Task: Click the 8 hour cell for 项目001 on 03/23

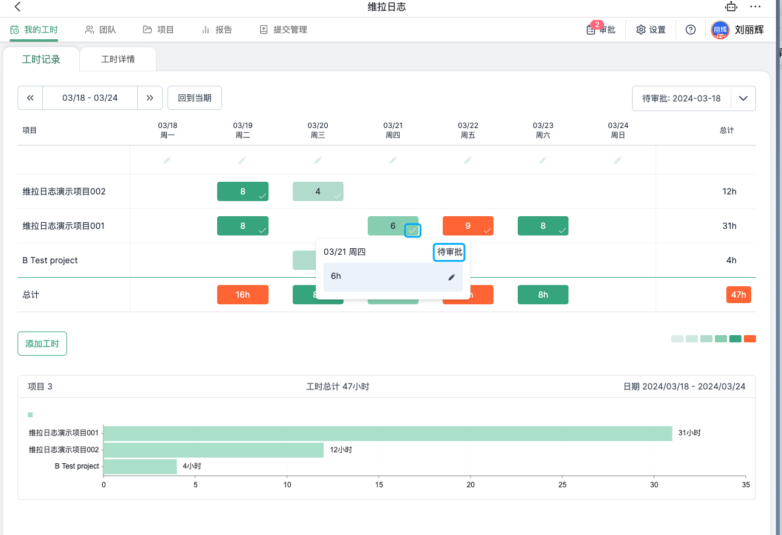Action: (x=543, y=226)
